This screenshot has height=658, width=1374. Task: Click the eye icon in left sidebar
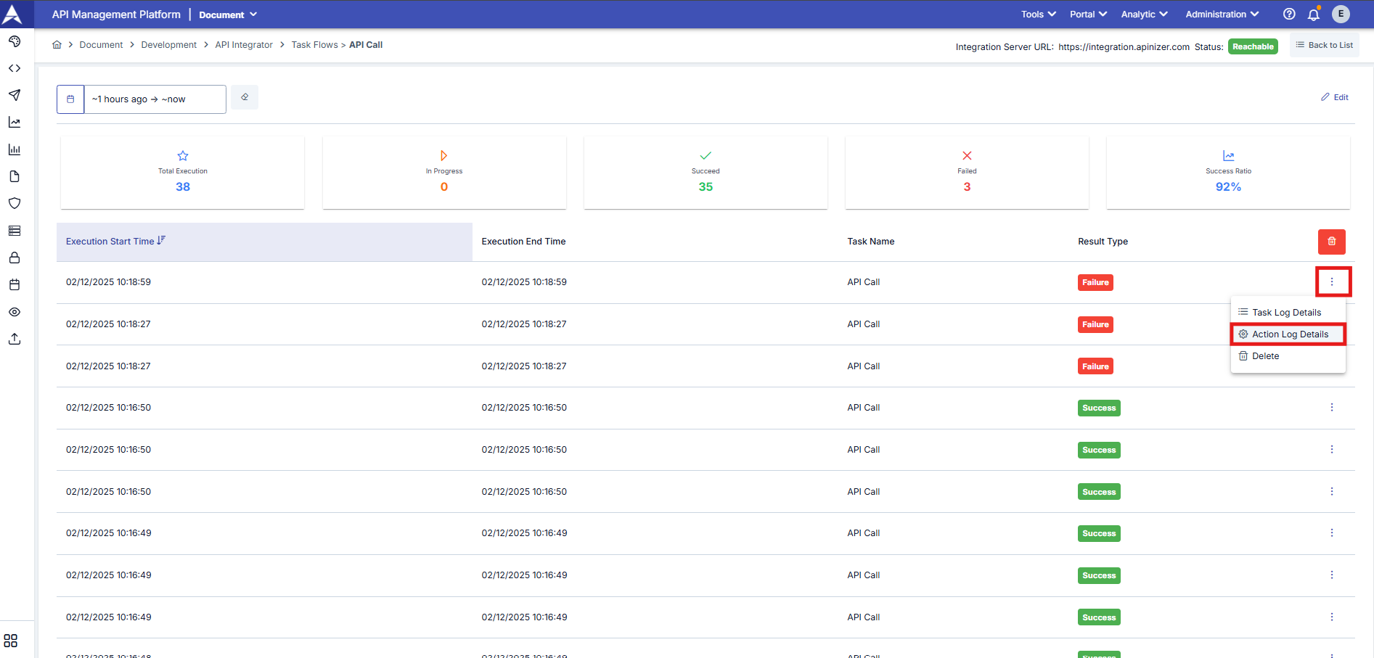click(x=15, y=312)
